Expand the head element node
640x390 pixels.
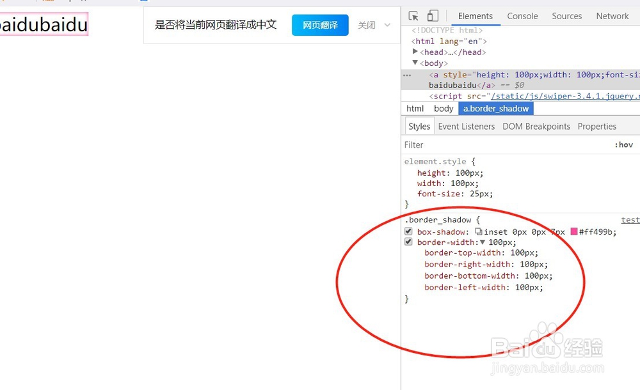(x=415, y=51)
